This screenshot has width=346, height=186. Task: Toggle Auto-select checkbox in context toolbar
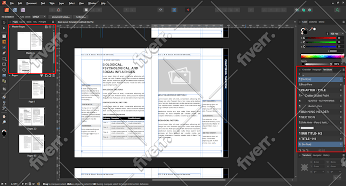pyautogui.click(x=18, y=17)
